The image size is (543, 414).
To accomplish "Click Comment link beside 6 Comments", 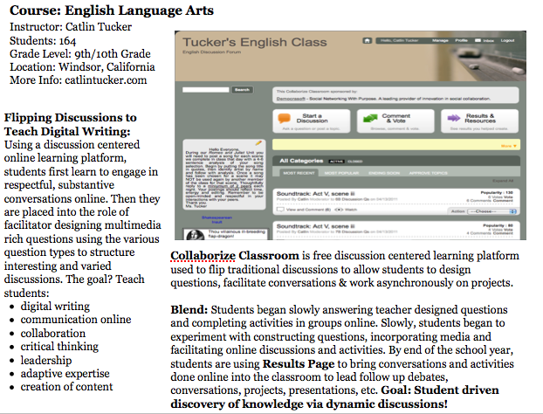I will click(x=503, y=201).
